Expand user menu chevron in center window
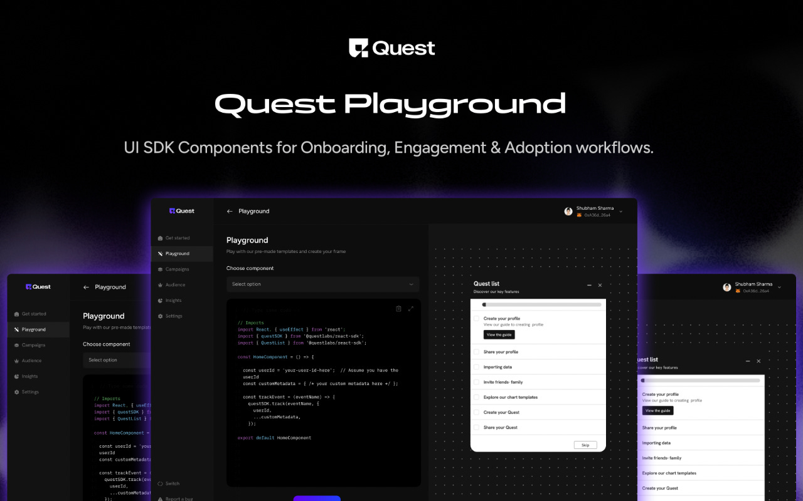The width and height of the screenshot is (803, 501). [x=621, y=212]
